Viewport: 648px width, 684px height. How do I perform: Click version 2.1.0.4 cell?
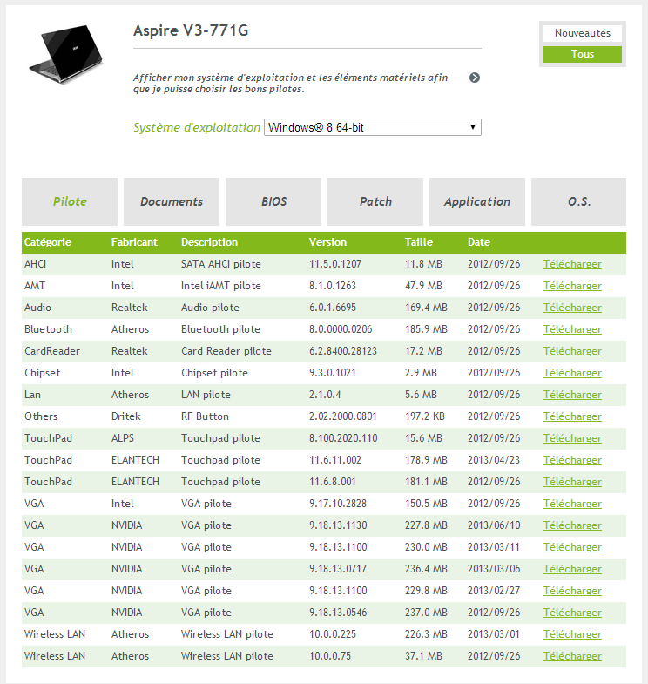pyautogui.click(x=325, y=395)
